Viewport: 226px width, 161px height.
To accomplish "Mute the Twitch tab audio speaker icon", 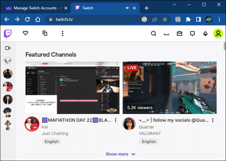I will [x=127, y=8].
